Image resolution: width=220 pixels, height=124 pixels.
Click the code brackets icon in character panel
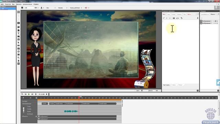click(x=177, y=18)
